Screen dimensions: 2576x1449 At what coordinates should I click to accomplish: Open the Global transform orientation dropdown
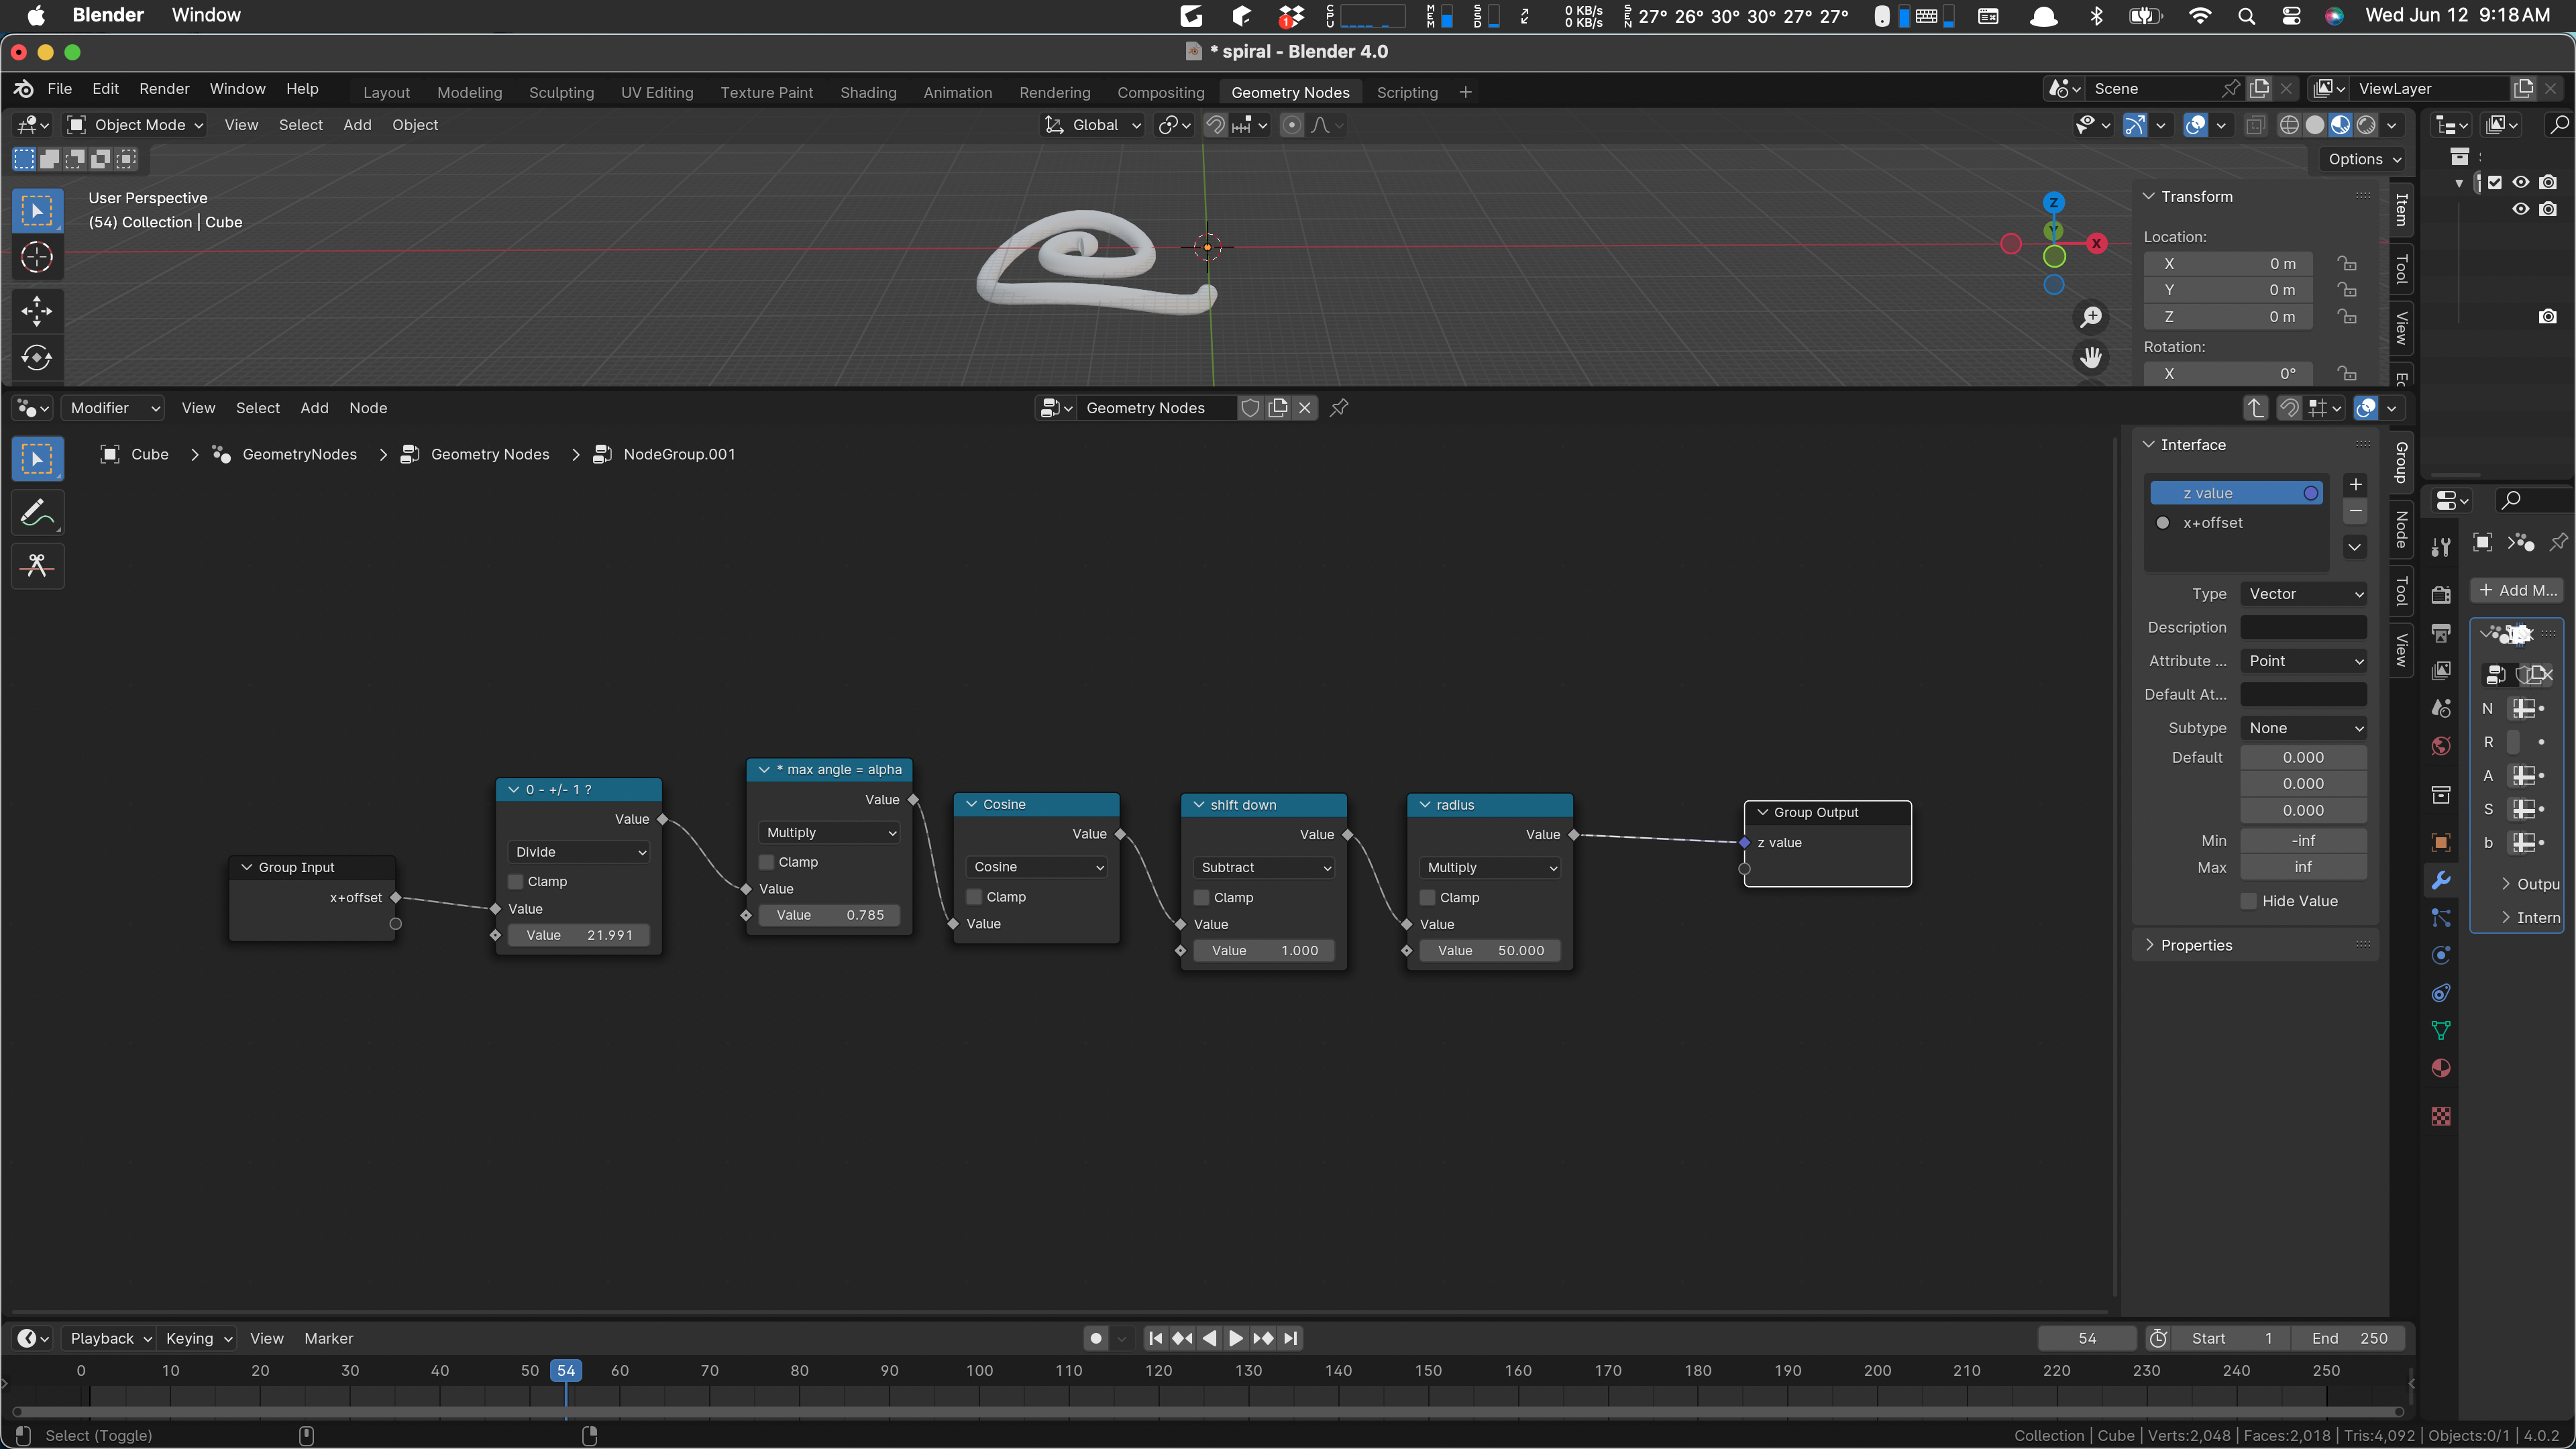pos(1093,125)
